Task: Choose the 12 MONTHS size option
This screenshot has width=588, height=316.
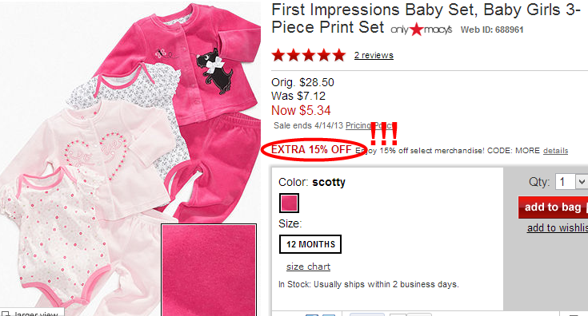Action: tap(310, 244)
